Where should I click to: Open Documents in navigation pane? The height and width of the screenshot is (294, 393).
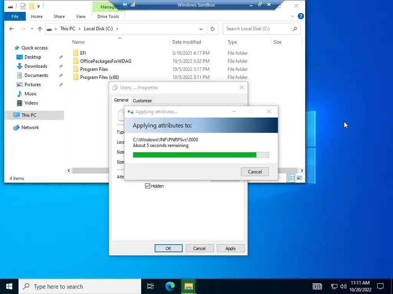[36, 75]
